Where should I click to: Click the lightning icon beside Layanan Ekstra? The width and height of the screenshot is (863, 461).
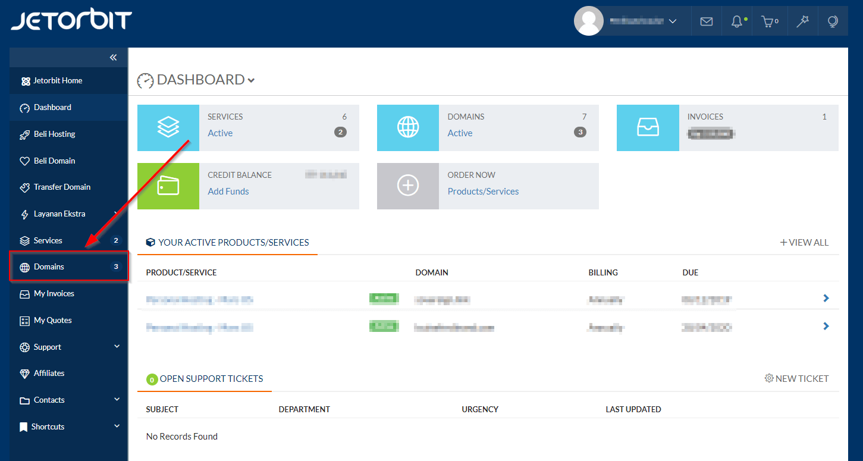pyautogui.click(x=24, y=214)
